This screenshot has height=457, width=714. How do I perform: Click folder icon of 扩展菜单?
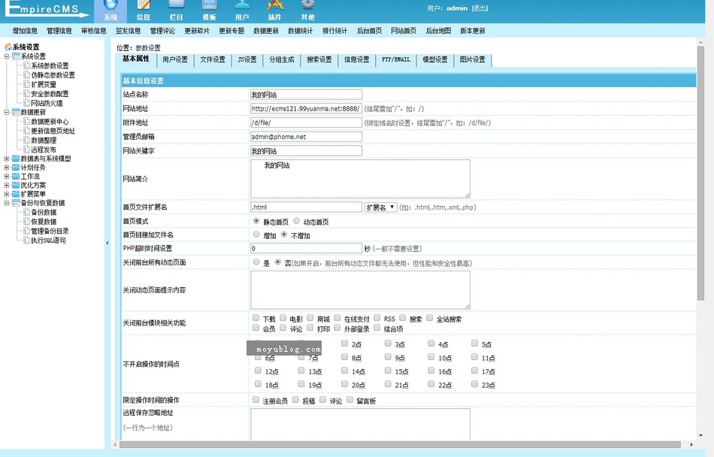click(x=16, y=194)
